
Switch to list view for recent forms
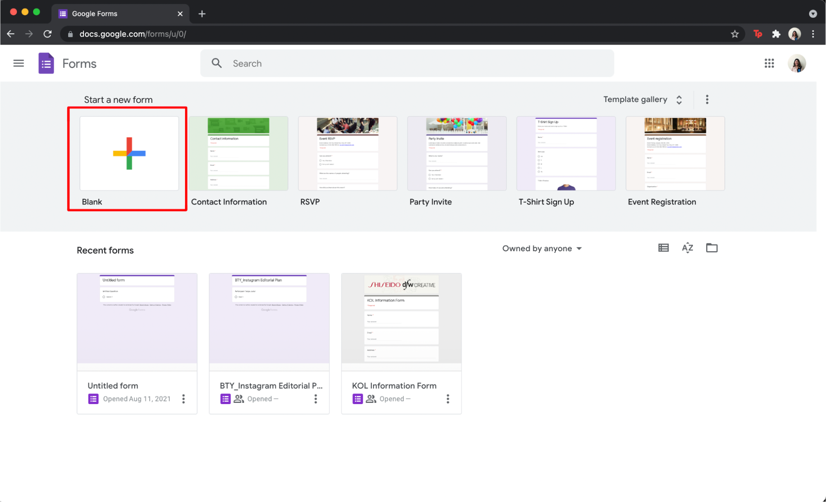[x=663, y=248]
